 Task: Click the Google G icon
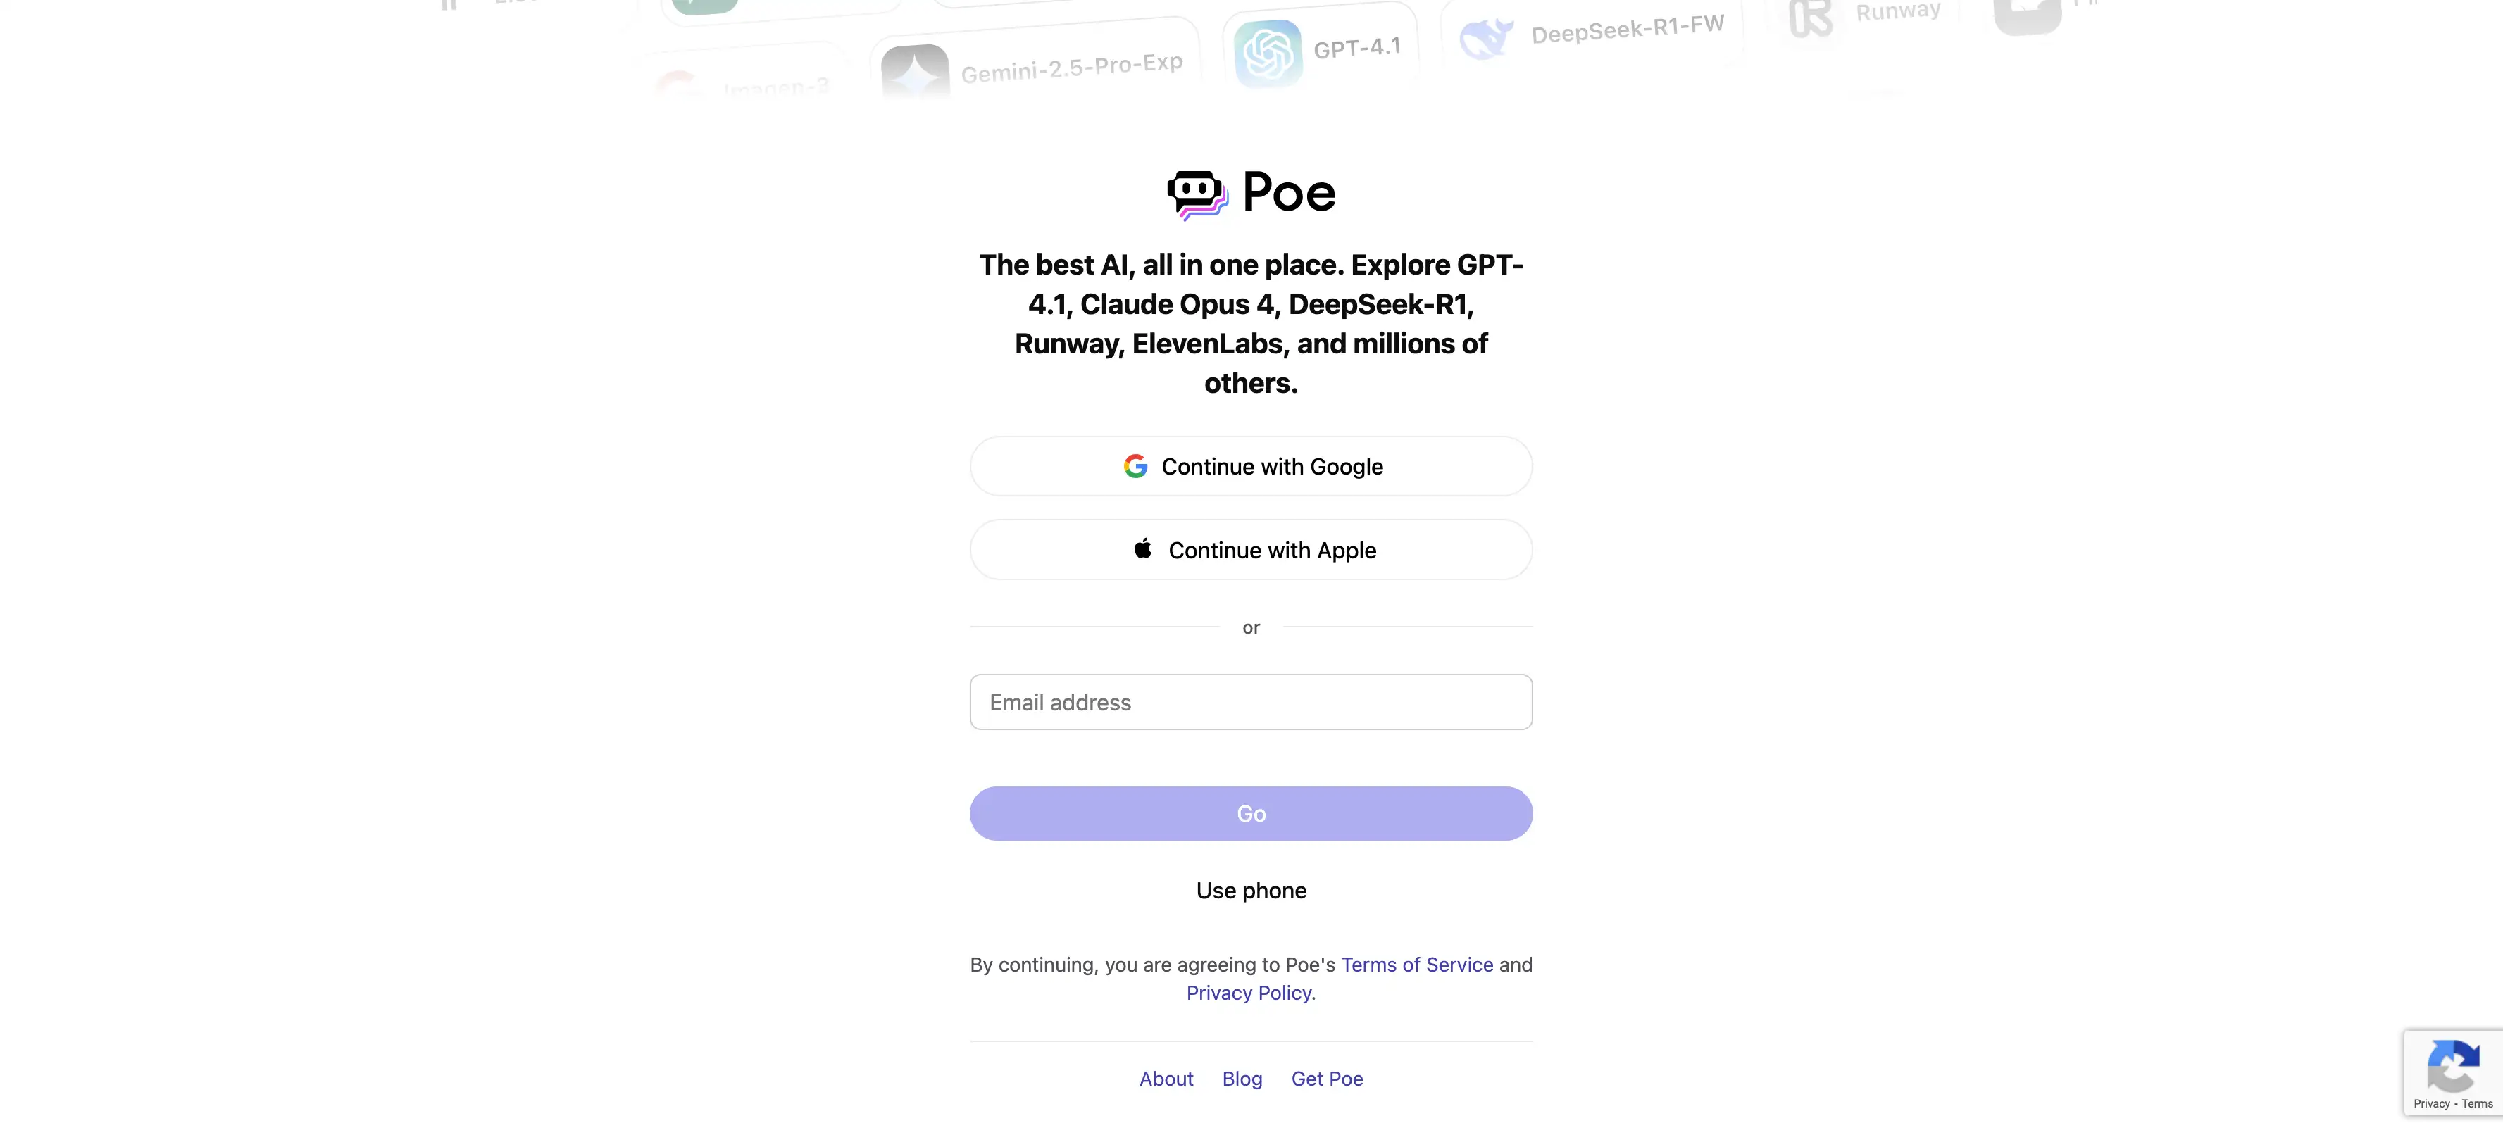click(1135, 466)
